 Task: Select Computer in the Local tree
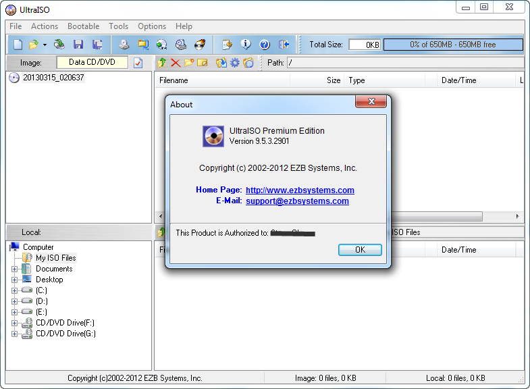coord(38,247)
